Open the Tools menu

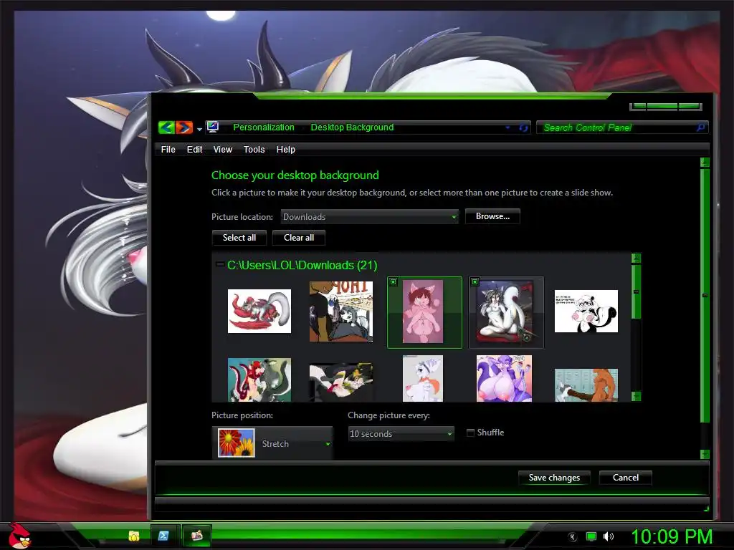tap(254, 149)
